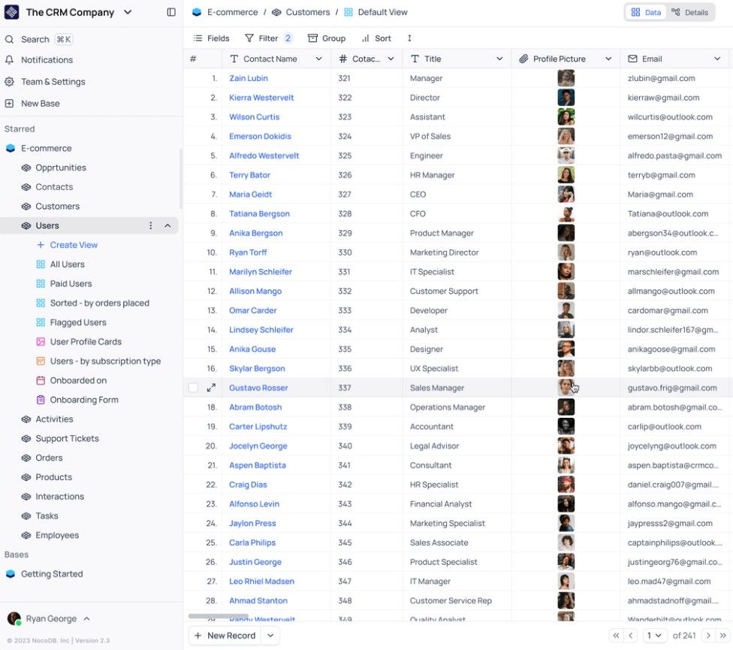
Task: Expand The CRM Company workspace dropdown
Action: click(128, 12)
